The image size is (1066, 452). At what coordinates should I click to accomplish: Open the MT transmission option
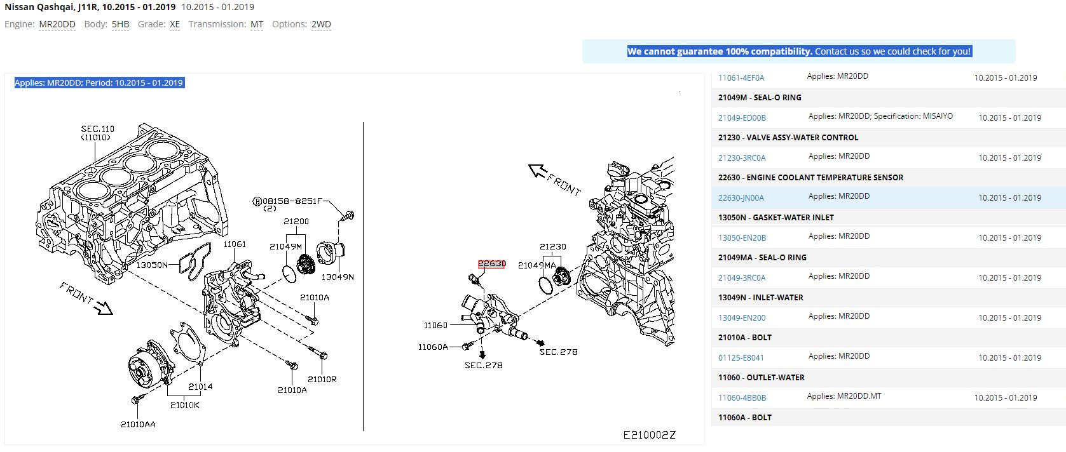257,24
